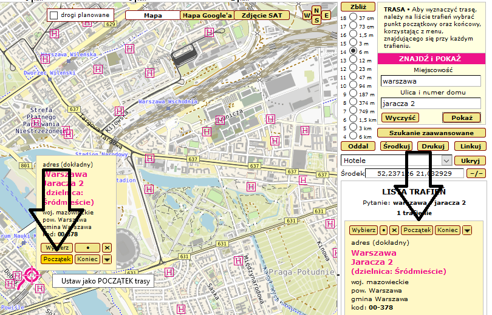This screenshot has height=315, width=492.
Task: Expand the arrow menu in the results list
Action: pyautogui.click(x=468, y=230)
